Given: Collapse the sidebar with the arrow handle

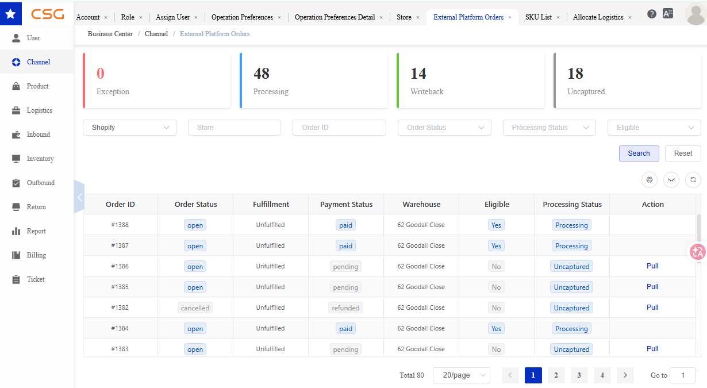Looking at the screenshot, I should coord(79,197).
